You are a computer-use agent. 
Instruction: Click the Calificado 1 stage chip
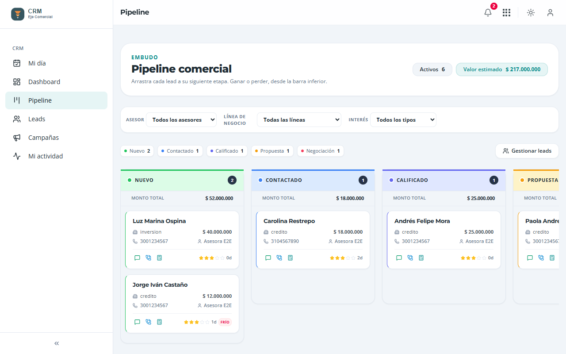(x=227, y=151)
